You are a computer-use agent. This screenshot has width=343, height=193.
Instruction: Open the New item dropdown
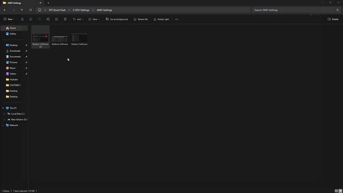point(9,19)
